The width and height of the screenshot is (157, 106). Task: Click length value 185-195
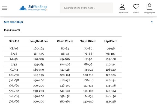[x=39, y=75]
